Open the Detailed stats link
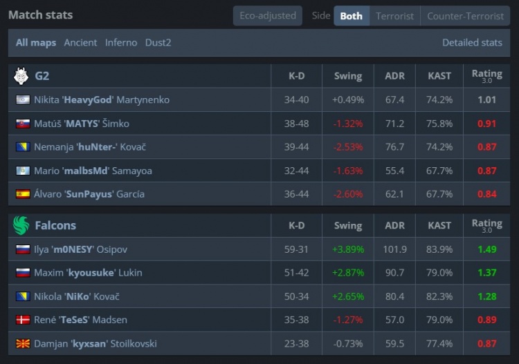519x364 pixels. pyautogui.click(x=472, y=43)
